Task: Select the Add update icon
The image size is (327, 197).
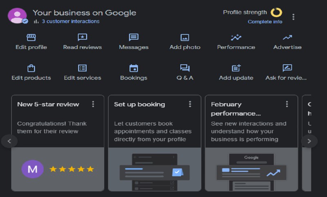Action: click(x=236, y=68)
